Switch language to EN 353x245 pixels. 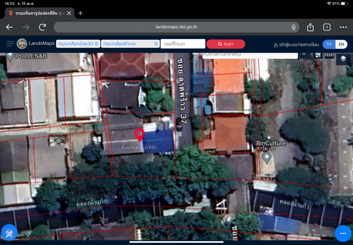point(341,44)
